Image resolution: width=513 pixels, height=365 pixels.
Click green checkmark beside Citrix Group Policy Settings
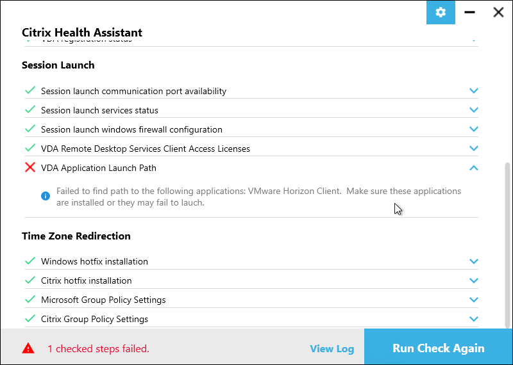click(x=30, y=318)
